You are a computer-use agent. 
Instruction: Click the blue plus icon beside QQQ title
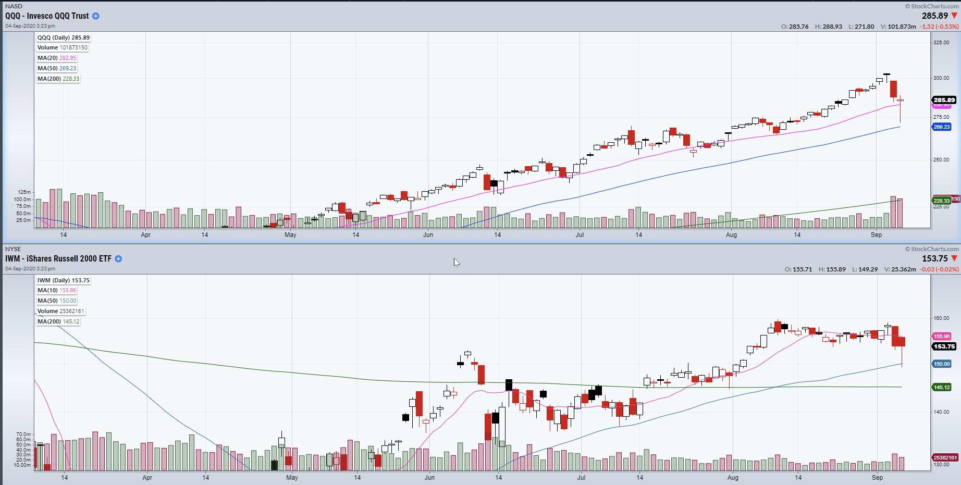[96, 16]
